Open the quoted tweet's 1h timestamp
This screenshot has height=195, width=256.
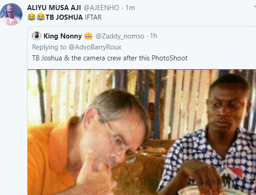[x=153, y=36]
